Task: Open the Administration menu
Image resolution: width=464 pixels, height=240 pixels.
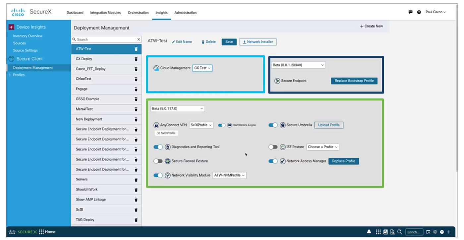Action: [x=185, y=13]
